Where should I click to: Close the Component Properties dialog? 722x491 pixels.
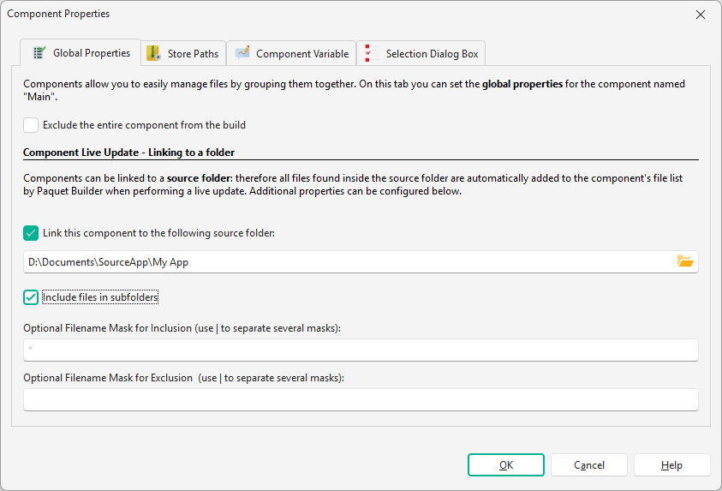pos(701,15)
